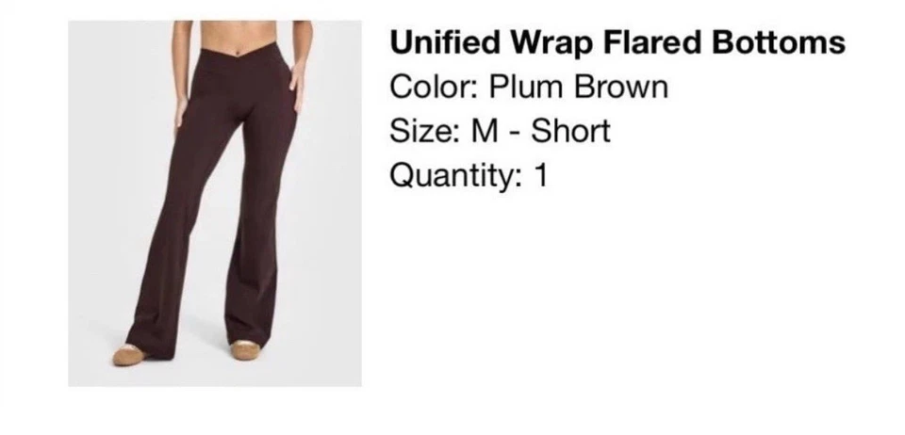
Task: Click the word Bottoms in title
Action: pos(779,42)
